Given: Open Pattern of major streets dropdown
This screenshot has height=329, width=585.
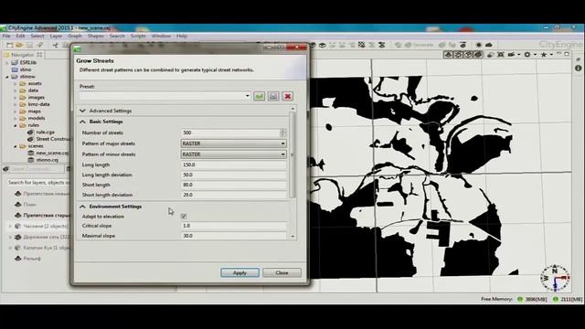Looking at the screenshot, I should click(x=234, y=143).
